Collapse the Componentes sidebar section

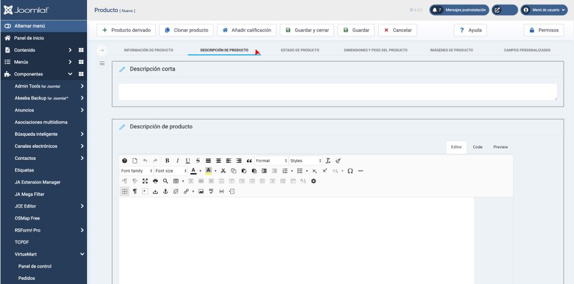(70, 74)
